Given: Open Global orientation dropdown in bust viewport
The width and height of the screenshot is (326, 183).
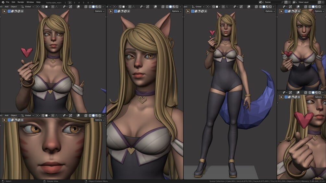Looking at the screenshot, I should (x=28, y=6).
